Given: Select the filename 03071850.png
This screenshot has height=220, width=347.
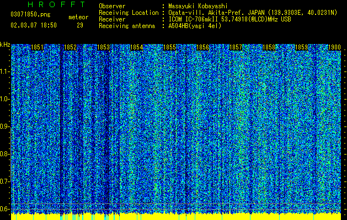Looking at the screenshot, I should pyautogui.click(x=30, y=15).
